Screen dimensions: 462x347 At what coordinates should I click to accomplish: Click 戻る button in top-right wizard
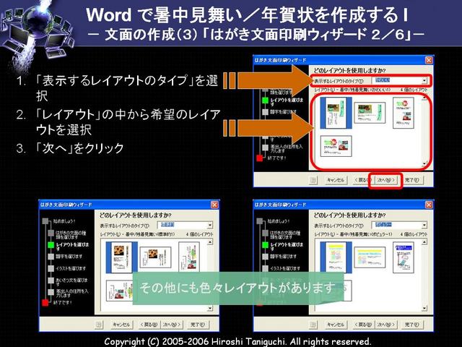364,180
